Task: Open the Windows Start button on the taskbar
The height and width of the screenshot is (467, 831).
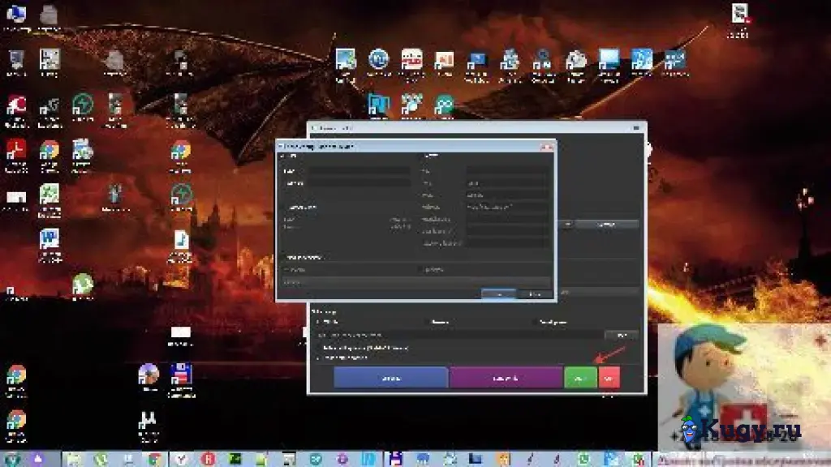Action: (11, 459)
